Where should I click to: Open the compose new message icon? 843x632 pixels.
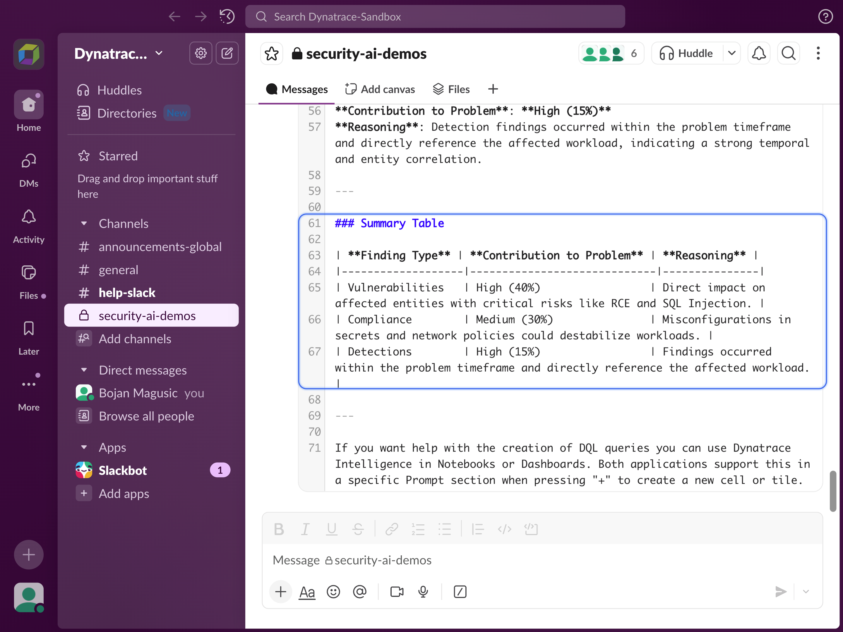227,53
